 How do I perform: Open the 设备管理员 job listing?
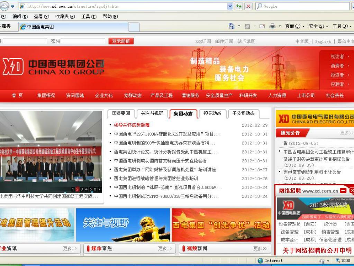point(289,224)
